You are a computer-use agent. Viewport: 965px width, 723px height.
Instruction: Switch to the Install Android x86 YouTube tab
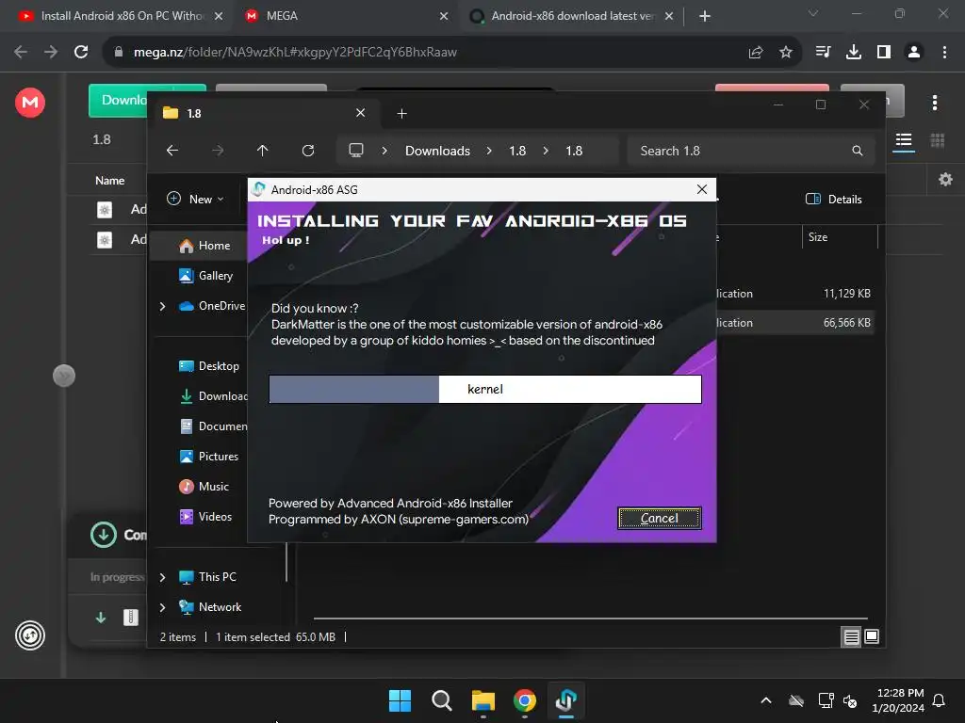(x=122, y=16)
